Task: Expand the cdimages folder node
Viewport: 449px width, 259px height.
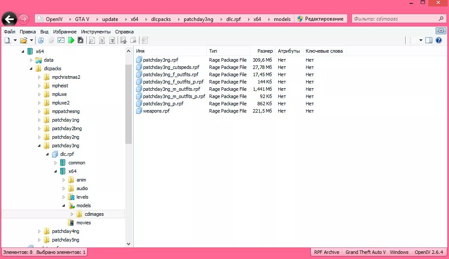Action: pos(72,214)
